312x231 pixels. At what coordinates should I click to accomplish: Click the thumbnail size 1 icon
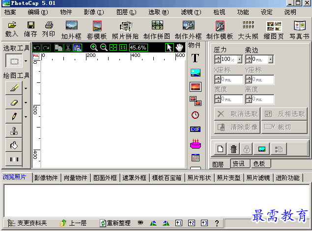[x=178, y=223]
